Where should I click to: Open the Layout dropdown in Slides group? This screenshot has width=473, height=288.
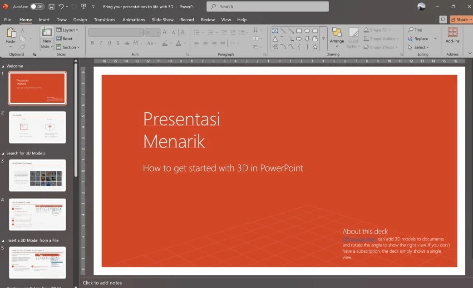tap(69, 30)
